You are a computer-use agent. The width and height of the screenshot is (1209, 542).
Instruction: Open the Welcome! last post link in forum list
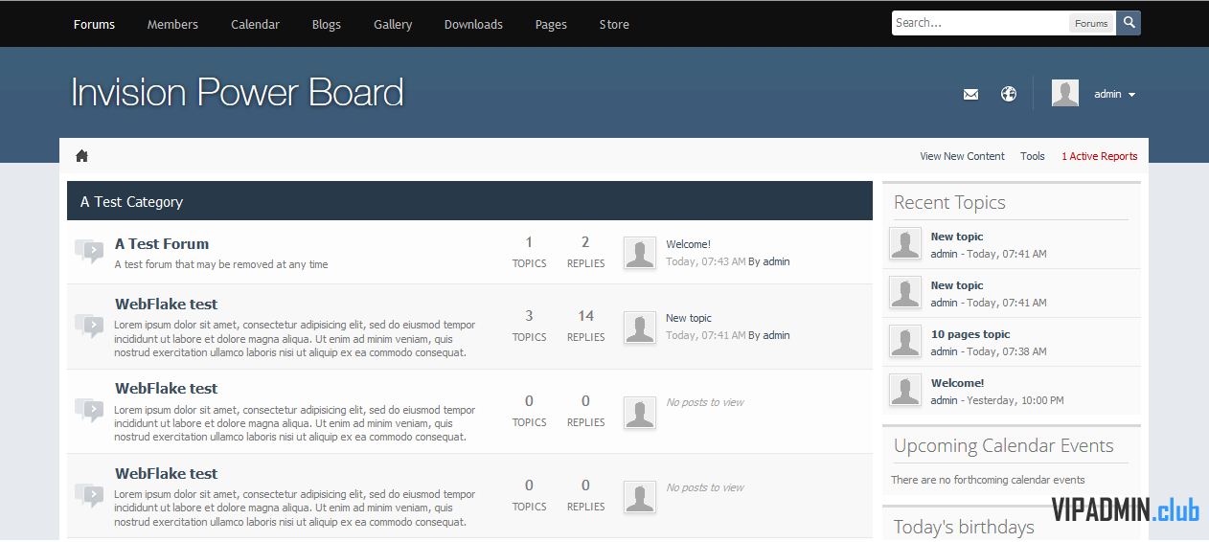(x=688, y=244)
